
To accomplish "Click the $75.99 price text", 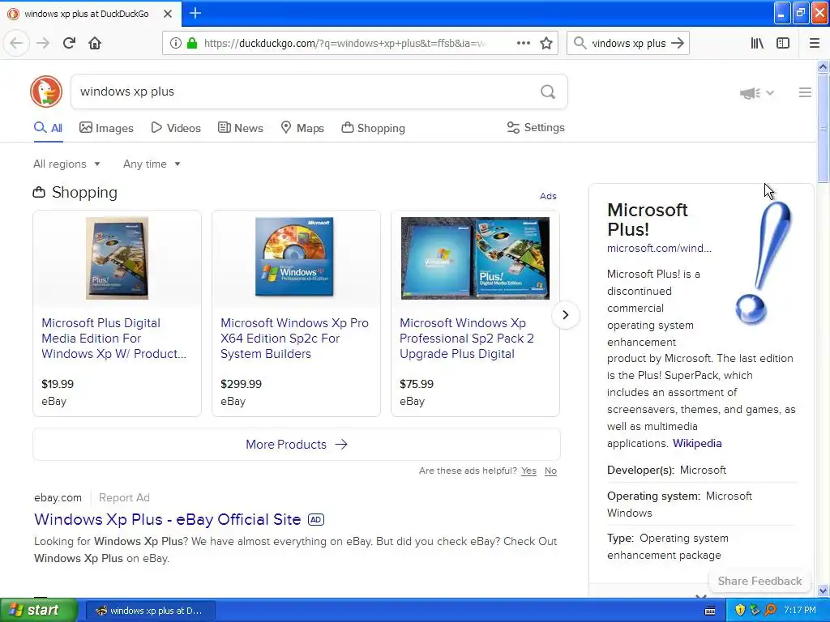I will point(417,384).
